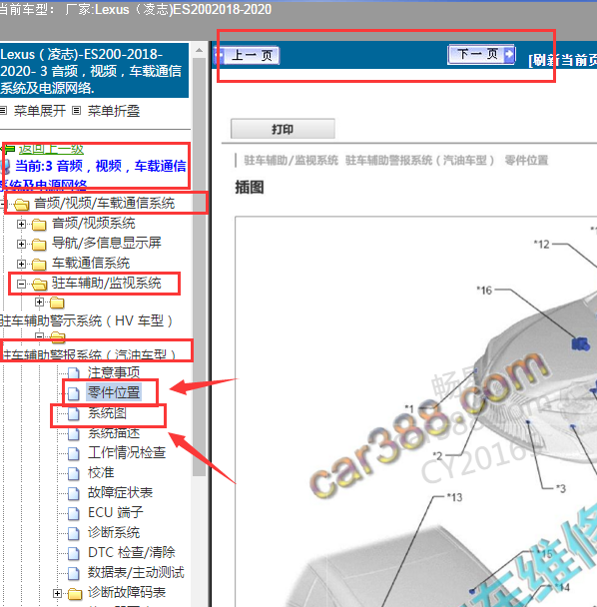The height and width of the screenshot is (607, 597).
Task: Select the 驻车辅助/监视系统 folder icon
Action: 39,285
